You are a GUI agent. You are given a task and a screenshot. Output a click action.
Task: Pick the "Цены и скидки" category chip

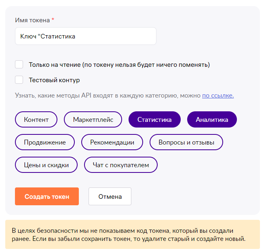click(46, 165)
